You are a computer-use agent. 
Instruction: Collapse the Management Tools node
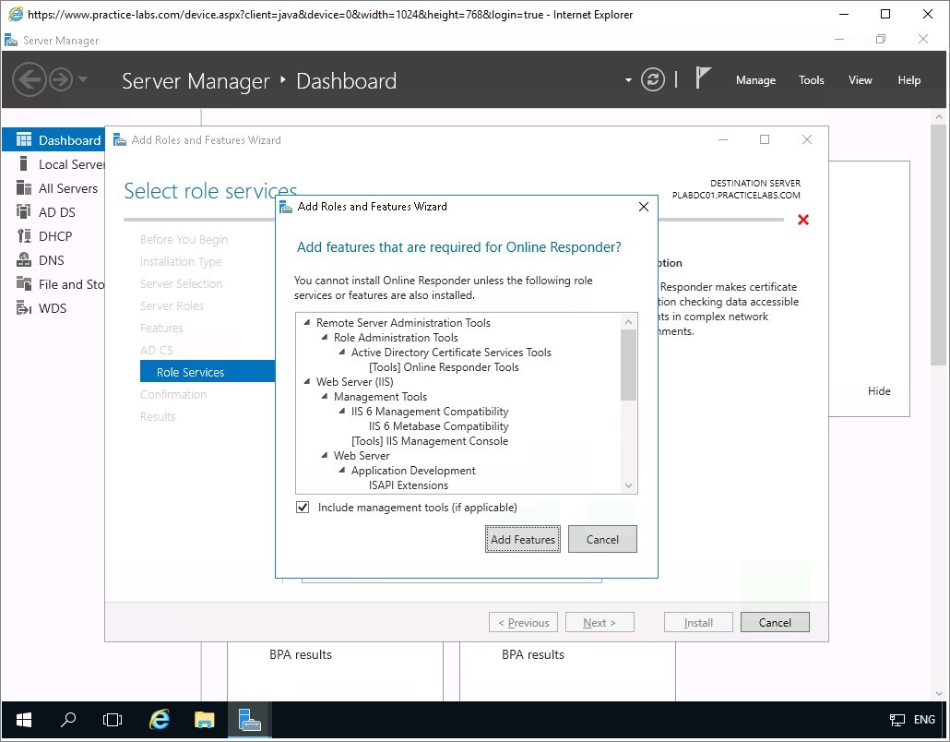pos(325,397)
